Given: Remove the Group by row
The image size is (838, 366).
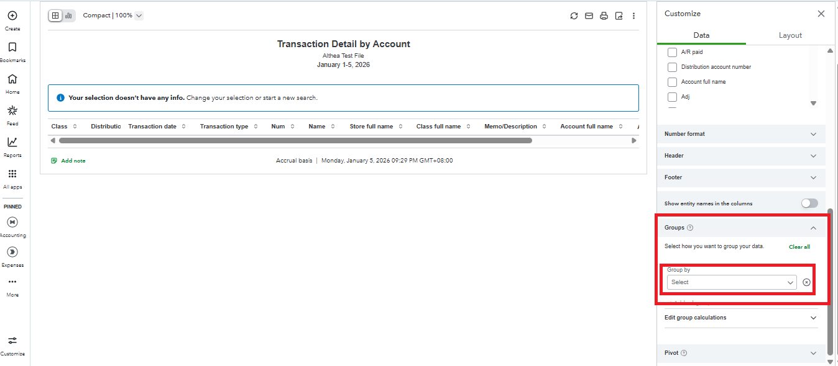Looking at the screenshot, I should coord(806,282).
